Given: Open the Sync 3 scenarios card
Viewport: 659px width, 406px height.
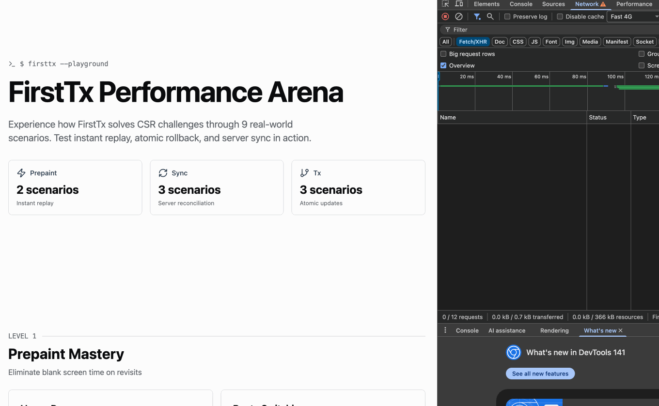Looking at the screenshot, I should pyautogui.click(x=217, y=187).
